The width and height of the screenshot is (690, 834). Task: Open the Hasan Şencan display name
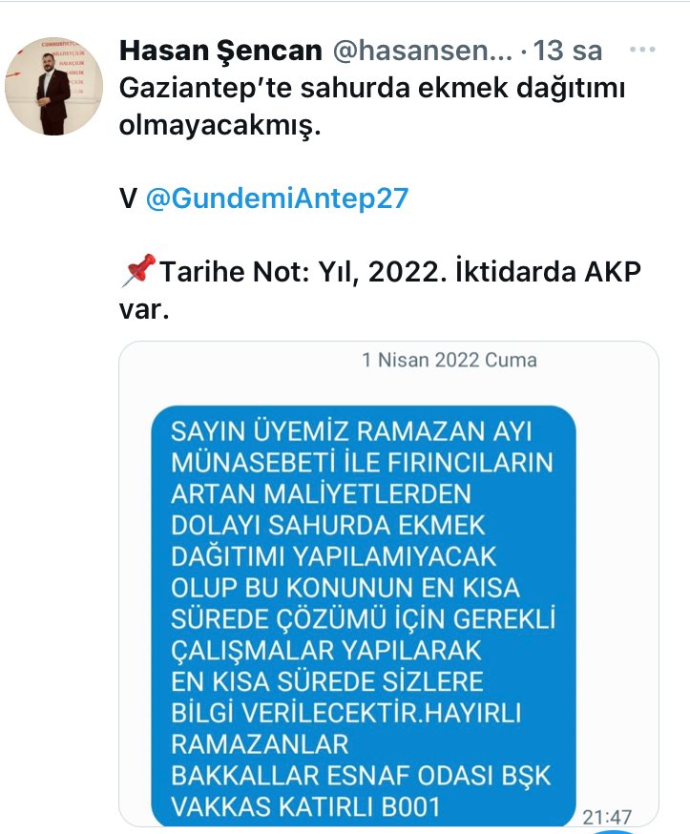220,51
